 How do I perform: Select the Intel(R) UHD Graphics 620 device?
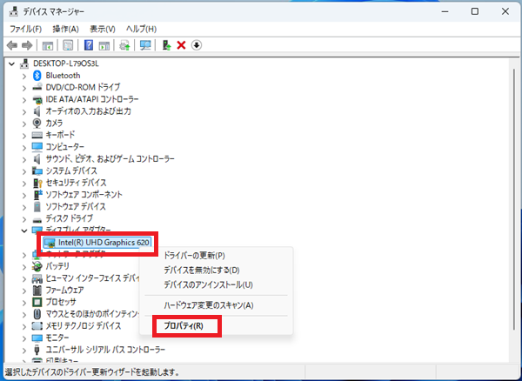[97, 243]
